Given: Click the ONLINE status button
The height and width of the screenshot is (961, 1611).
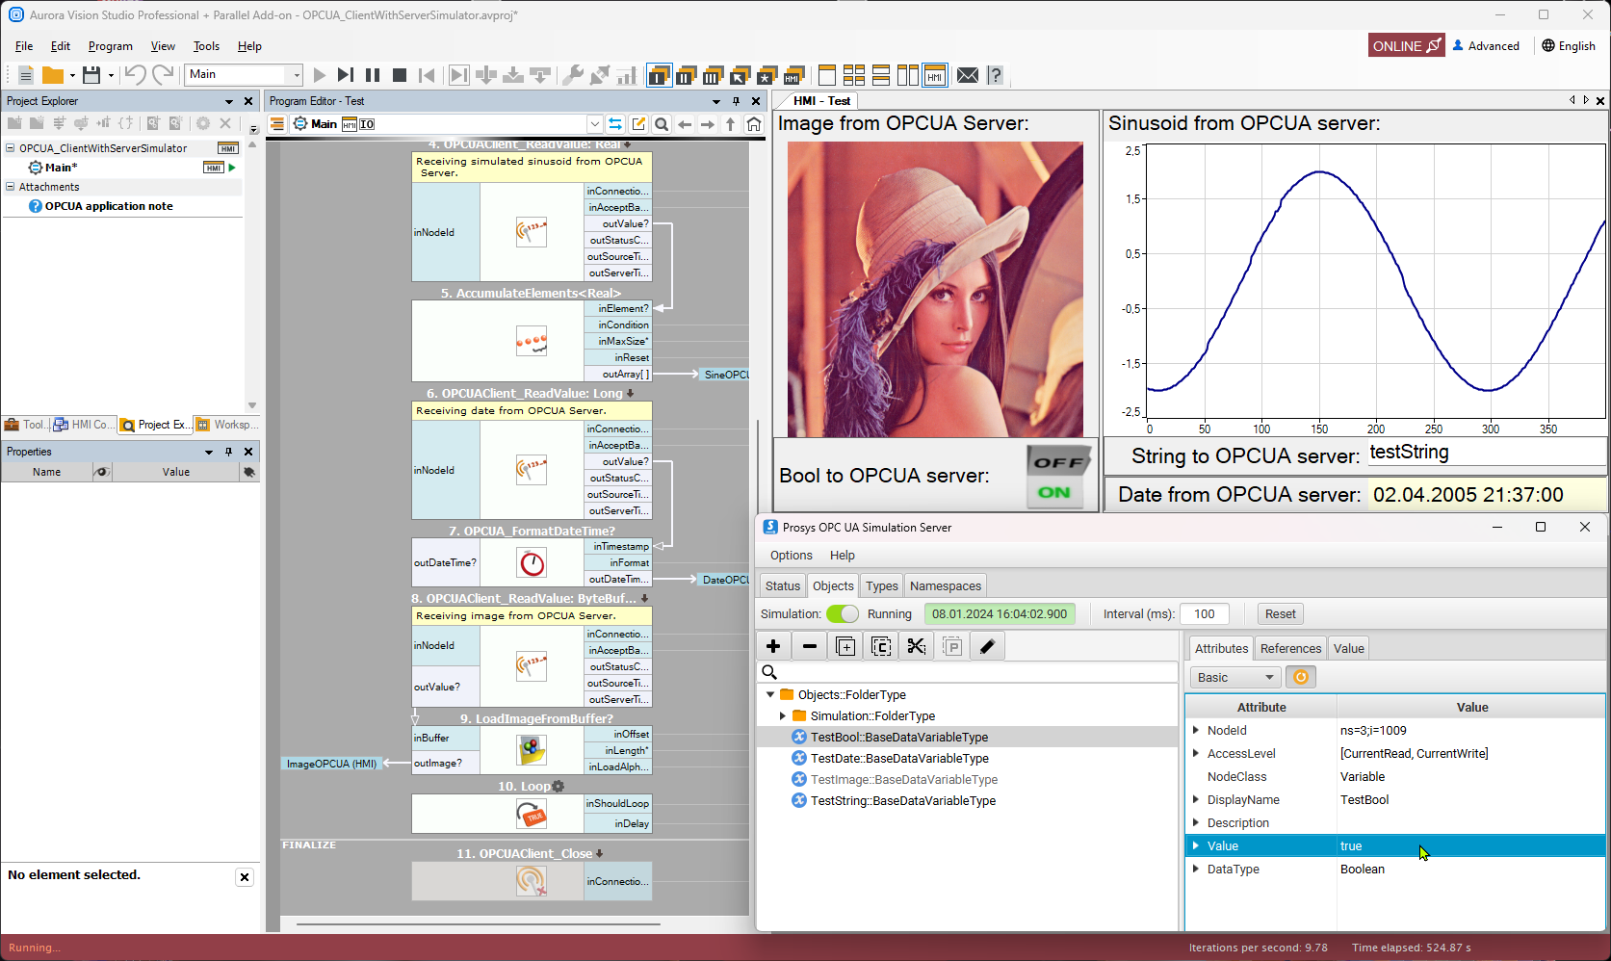Looking at the screenshot, I should (1406, 46).
